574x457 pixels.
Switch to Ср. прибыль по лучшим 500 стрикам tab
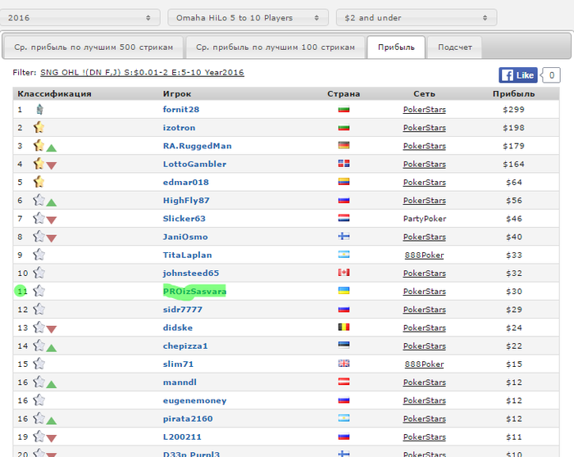(x=93, y=48)
